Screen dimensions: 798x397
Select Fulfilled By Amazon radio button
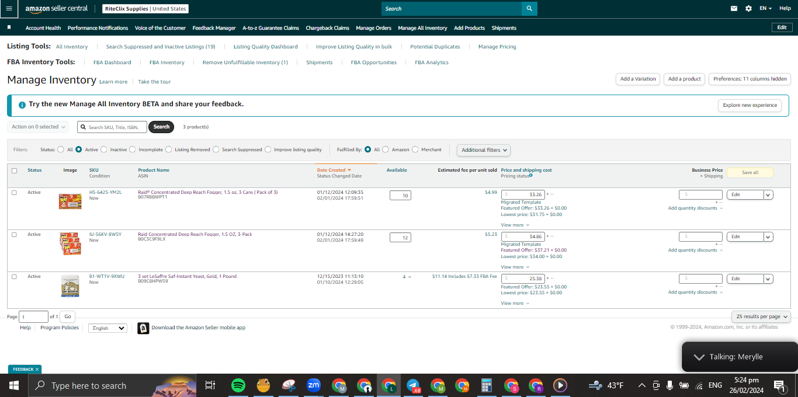coord(386,149)
